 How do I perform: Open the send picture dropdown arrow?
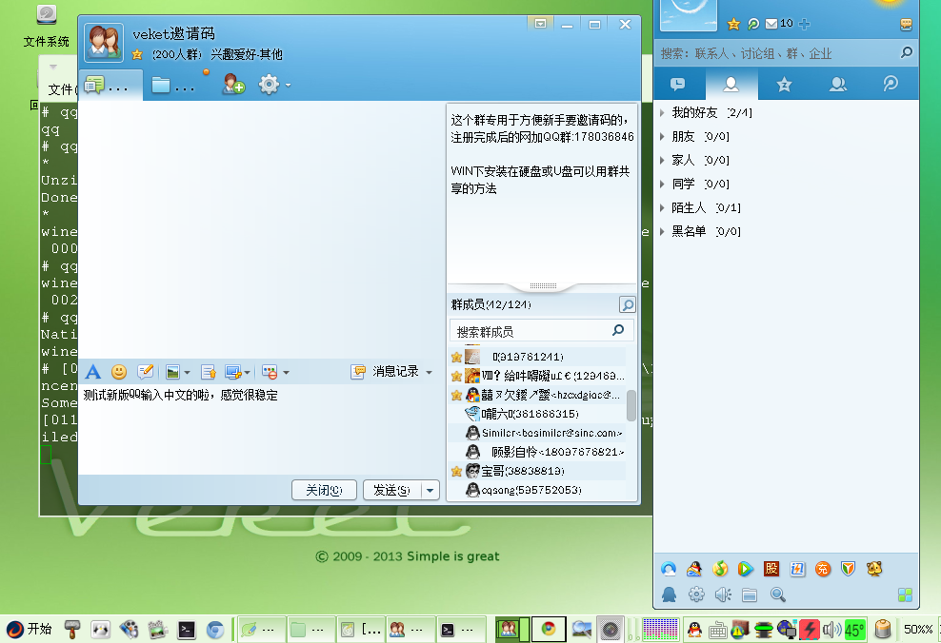click(188, 372)
